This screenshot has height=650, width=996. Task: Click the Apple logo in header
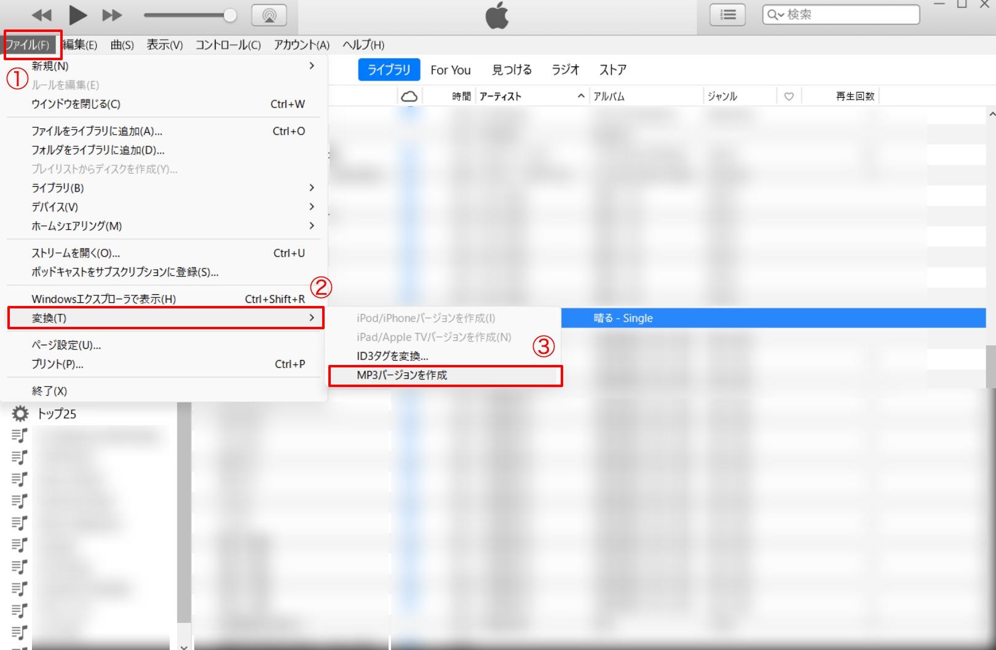[497, 15]
